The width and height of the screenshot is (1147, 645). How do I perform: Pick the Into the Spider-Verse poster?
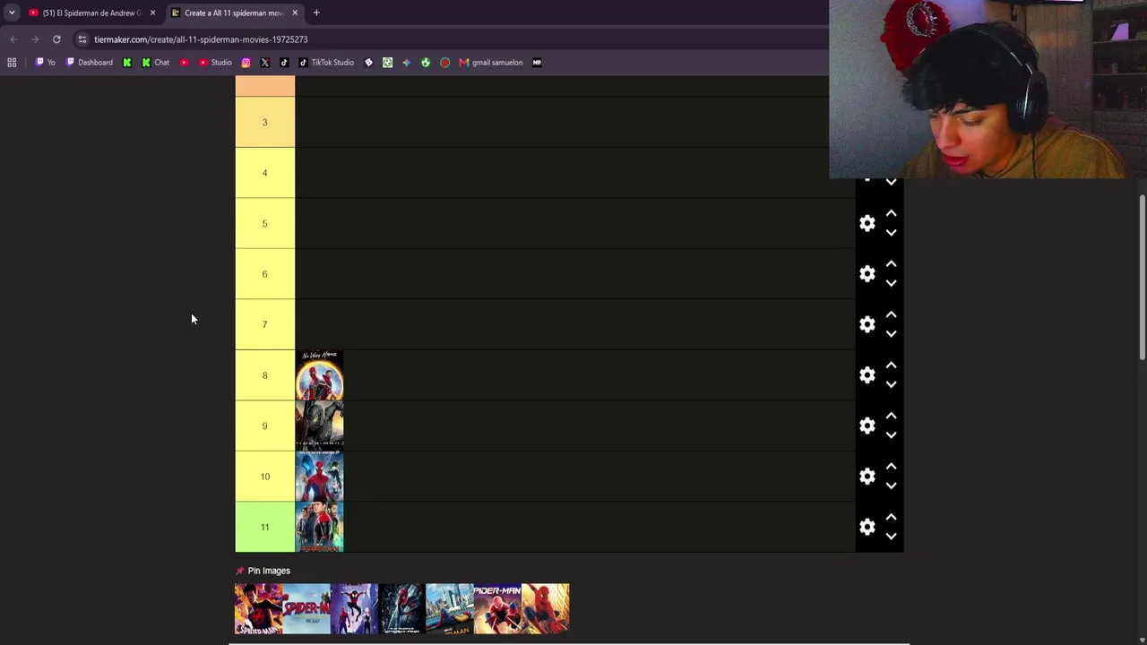pyautogui.click(x=354, y=609)
